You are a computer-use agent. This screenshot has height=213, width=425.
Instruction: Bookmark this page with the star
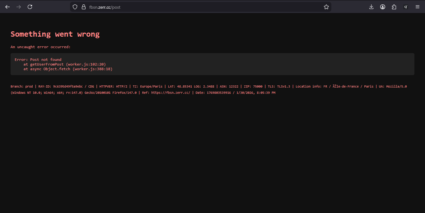(x=326, y=7)
